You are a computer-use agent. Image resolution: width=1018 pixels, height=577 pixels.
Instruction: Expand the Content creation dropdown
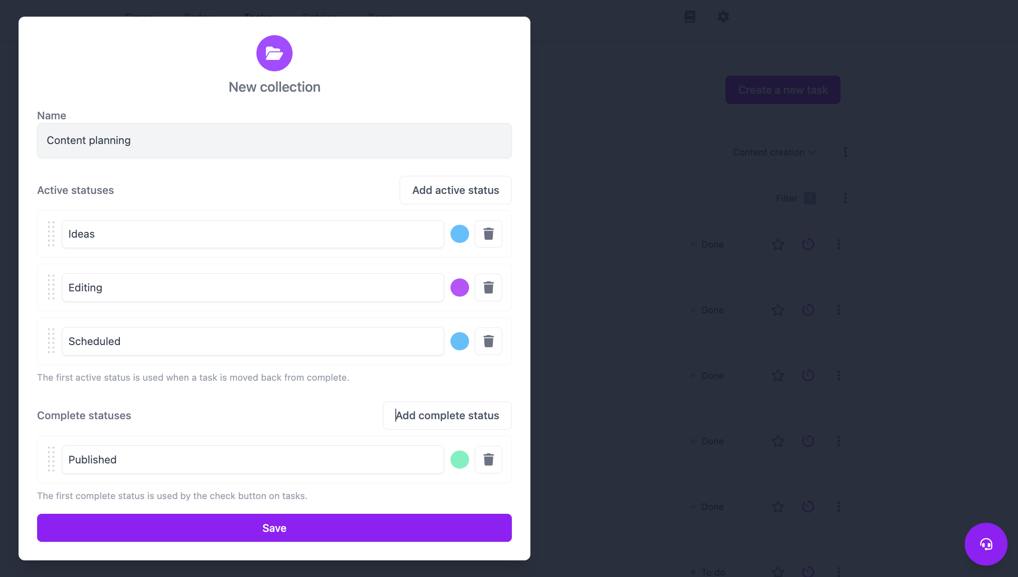tap(774, 153)
